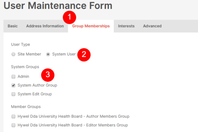The height and width of the screenshot is (132, 198).
Task: Click the Member Groups section label
Action: [x=26, y=107]
